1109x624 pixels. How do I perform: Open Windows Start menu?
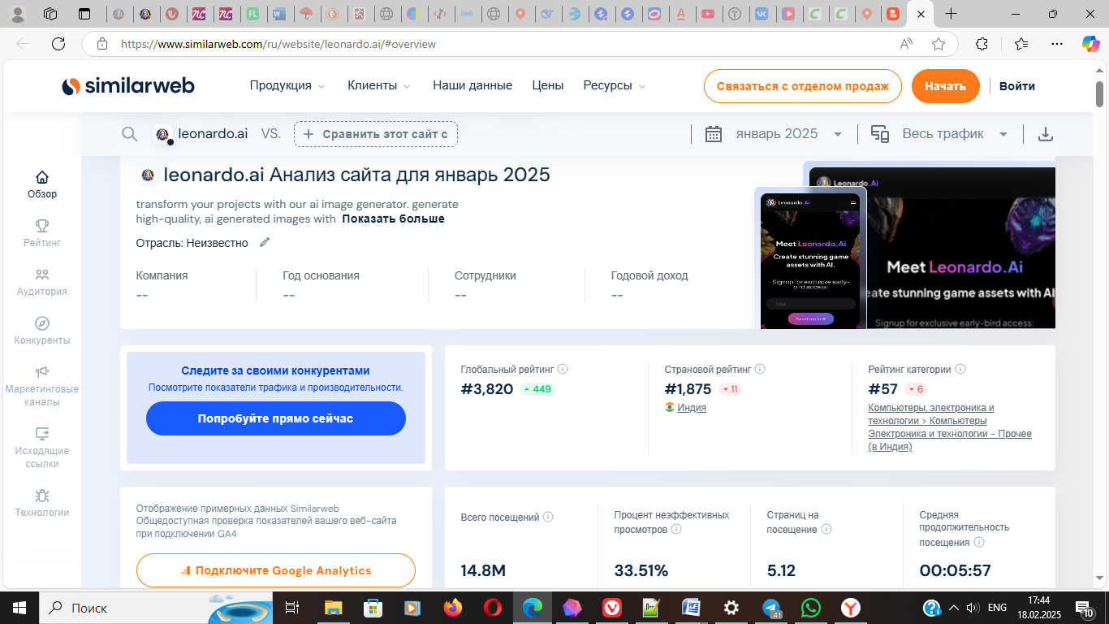(19, 608)
